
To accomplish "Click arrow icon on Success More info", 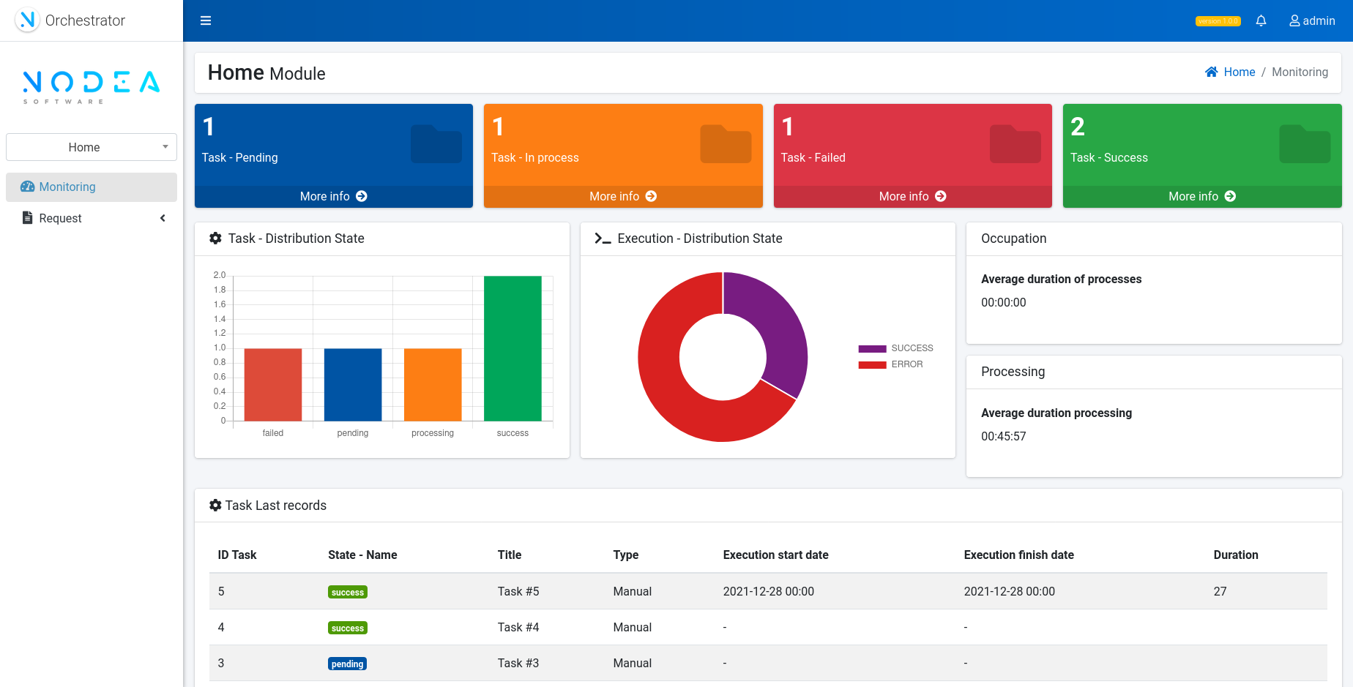I will [x=1230, y=196].
